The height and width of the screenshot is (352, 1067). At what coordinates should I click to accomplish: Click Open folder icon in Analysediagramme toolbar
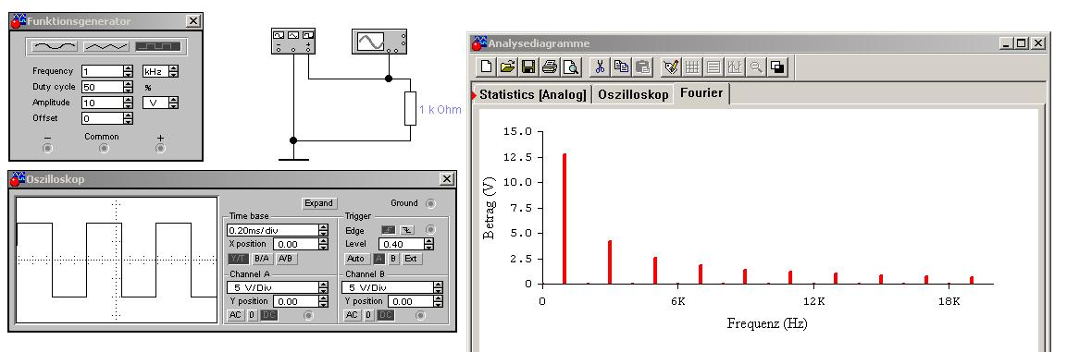click(508, 67)
